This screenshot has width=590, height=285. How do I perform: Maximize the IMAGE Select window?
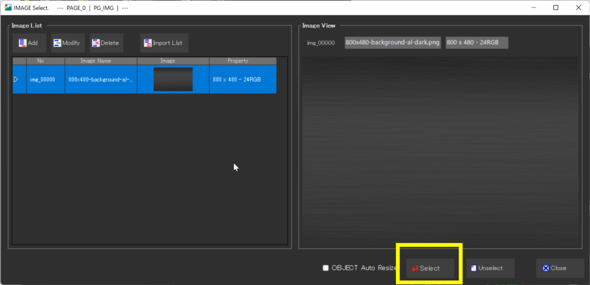pyautogui.click(x=555, y=7)
